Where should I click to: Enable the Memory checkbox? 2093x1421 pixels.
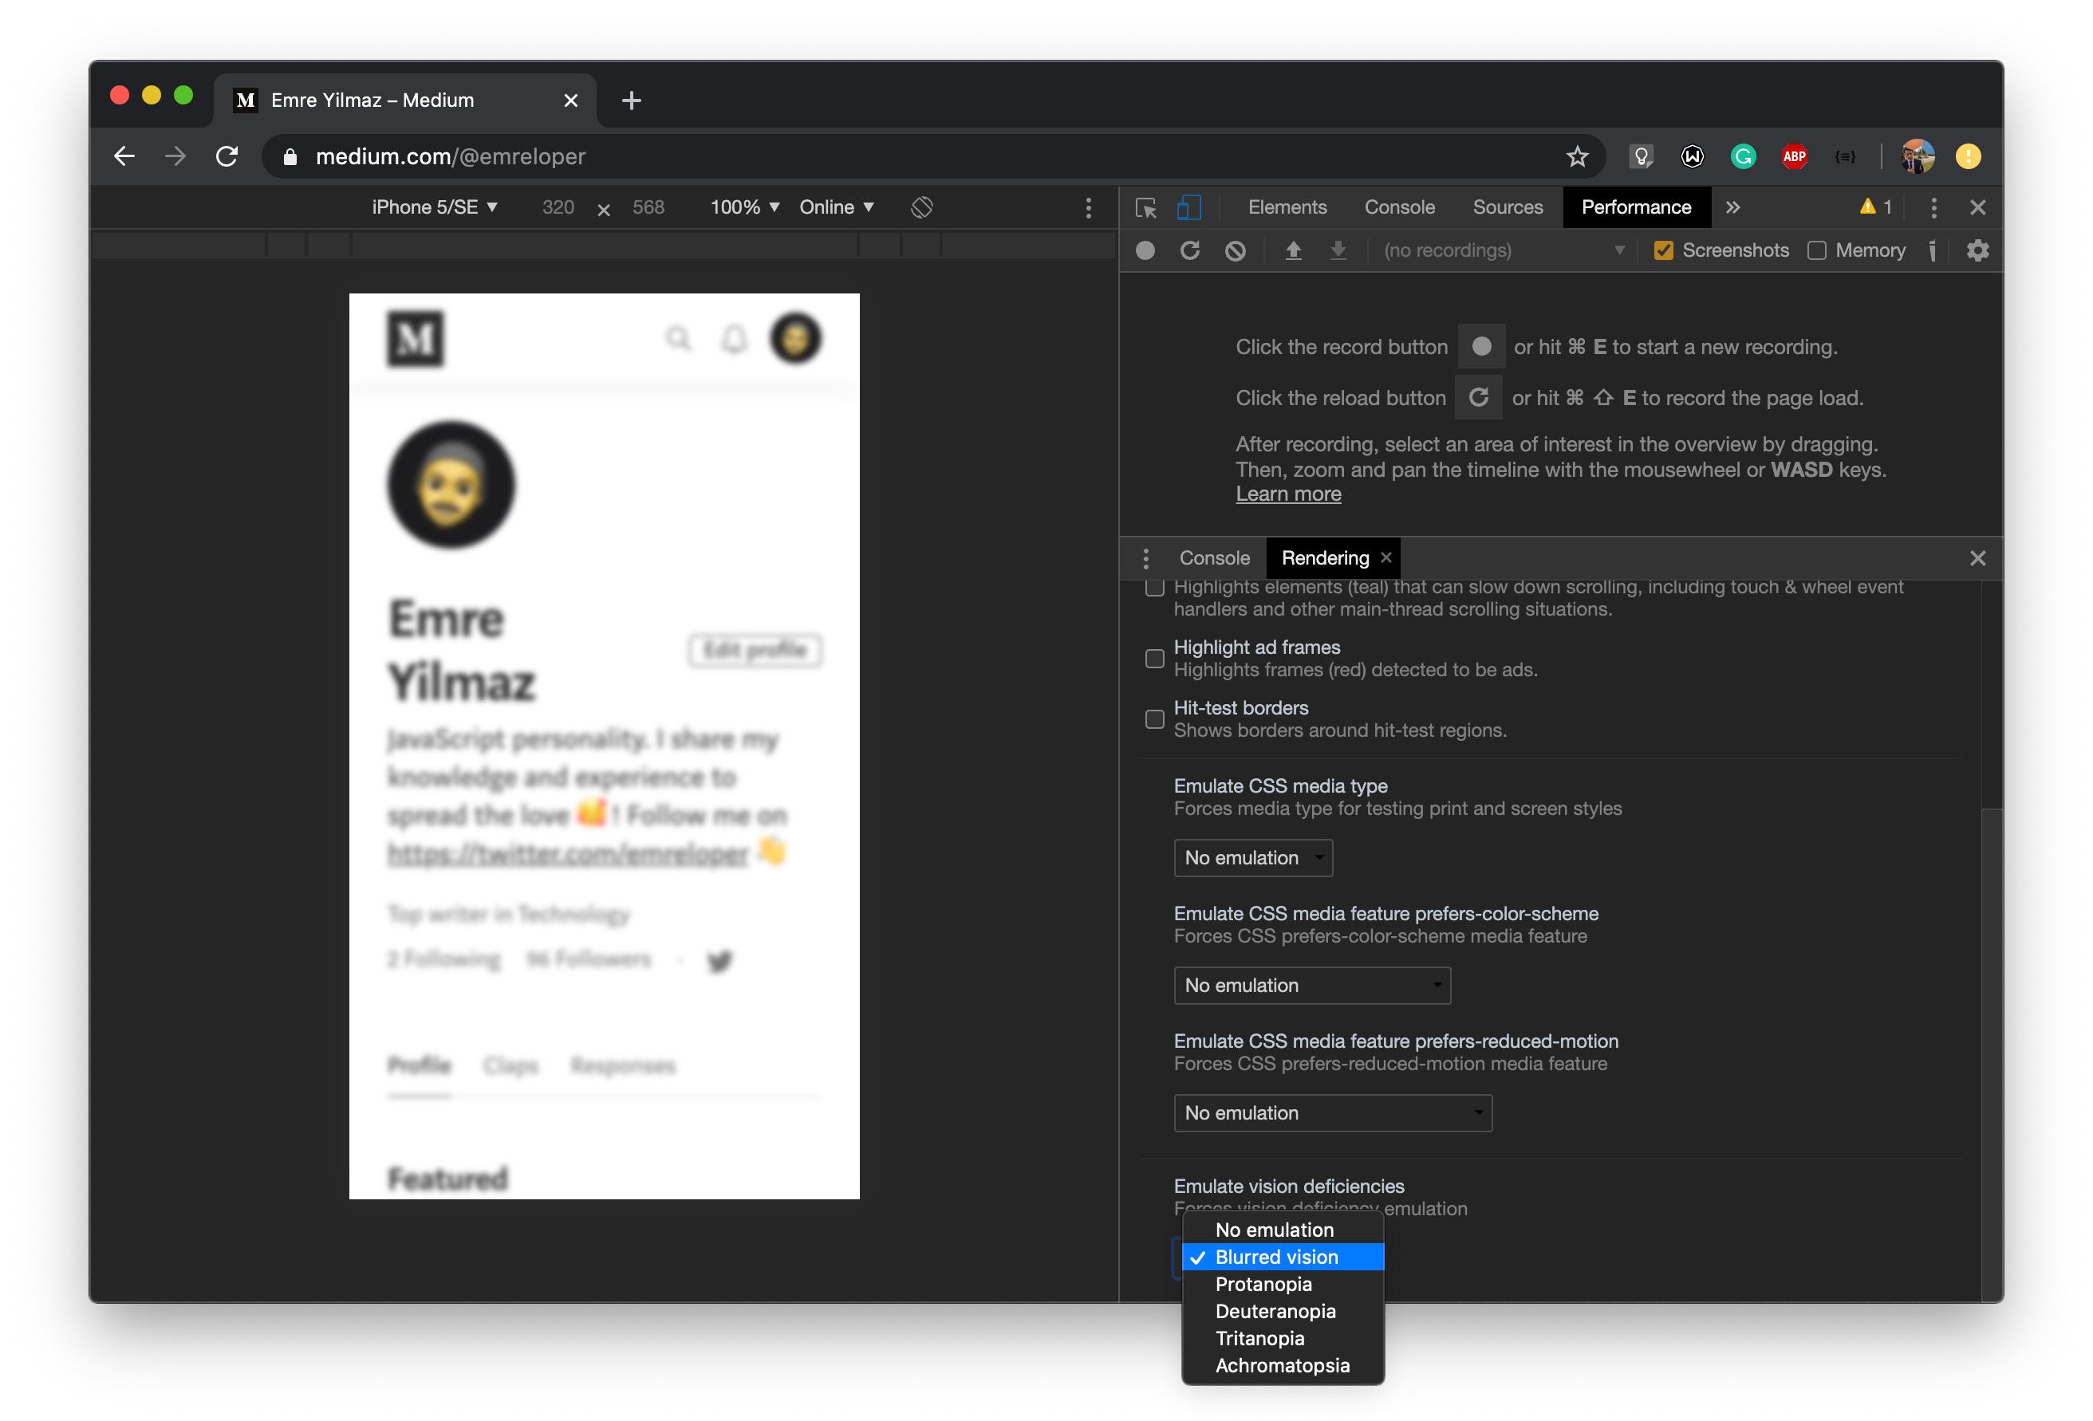[x=1816, y=250]
